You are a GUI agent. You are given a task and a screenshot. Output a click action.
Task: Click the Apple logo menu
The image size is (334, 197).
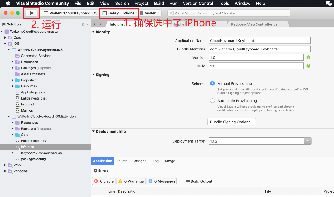pos(8,4)
